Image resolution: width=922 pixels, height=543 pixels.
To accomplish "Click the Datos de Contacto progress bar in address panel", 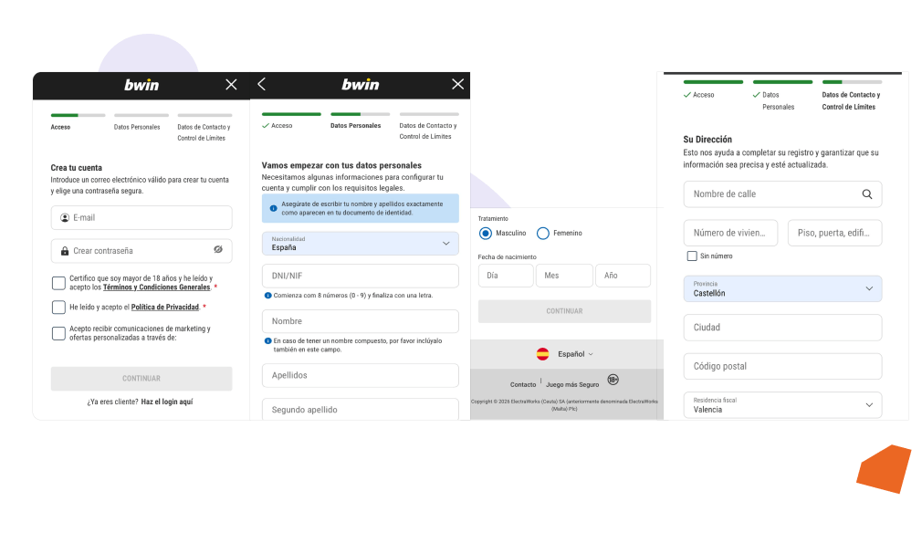I will click(x=852, y=82).
